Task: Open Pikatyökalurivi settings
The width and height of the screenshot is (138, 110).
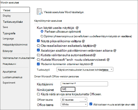Action: 9,64
